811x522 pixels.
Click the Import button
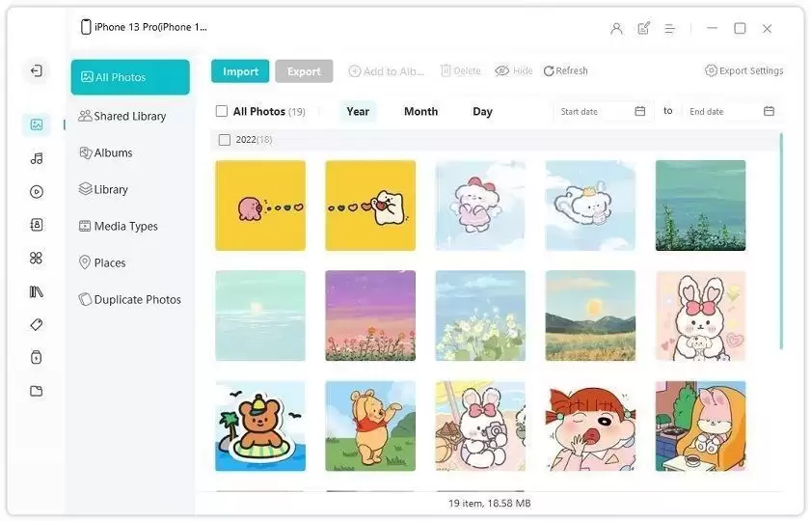pyautogui.click(x=240, y=71)
